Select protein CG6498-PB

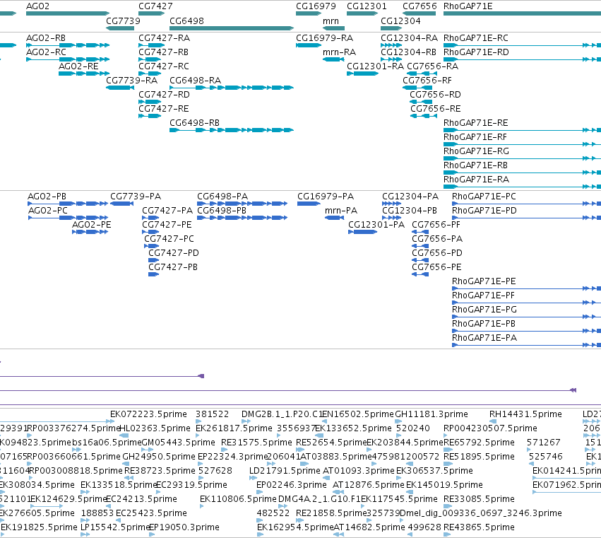[x=222, y=211]
